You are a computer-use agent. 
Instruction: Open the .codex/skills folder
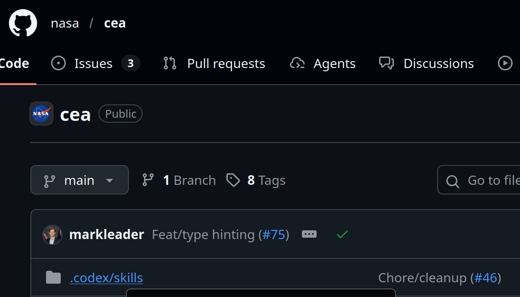point(106,278)
